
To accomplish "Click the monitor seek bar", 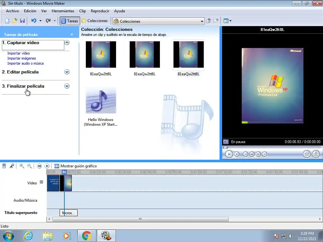I will pos(272,147).
